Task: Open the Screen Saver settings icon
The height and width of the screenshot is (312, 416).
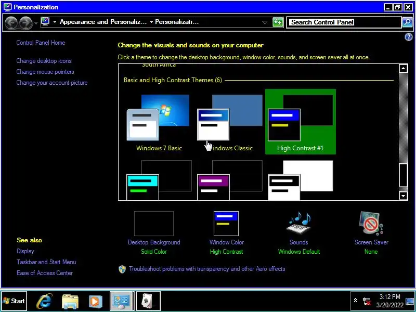Action: click(x=371, y=224)
